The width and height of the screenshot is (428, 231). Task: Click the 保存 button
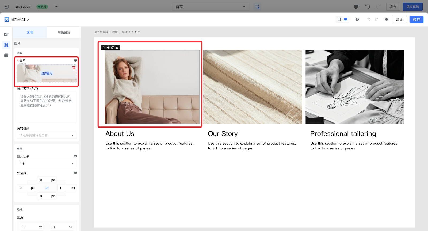click(416, 20)
